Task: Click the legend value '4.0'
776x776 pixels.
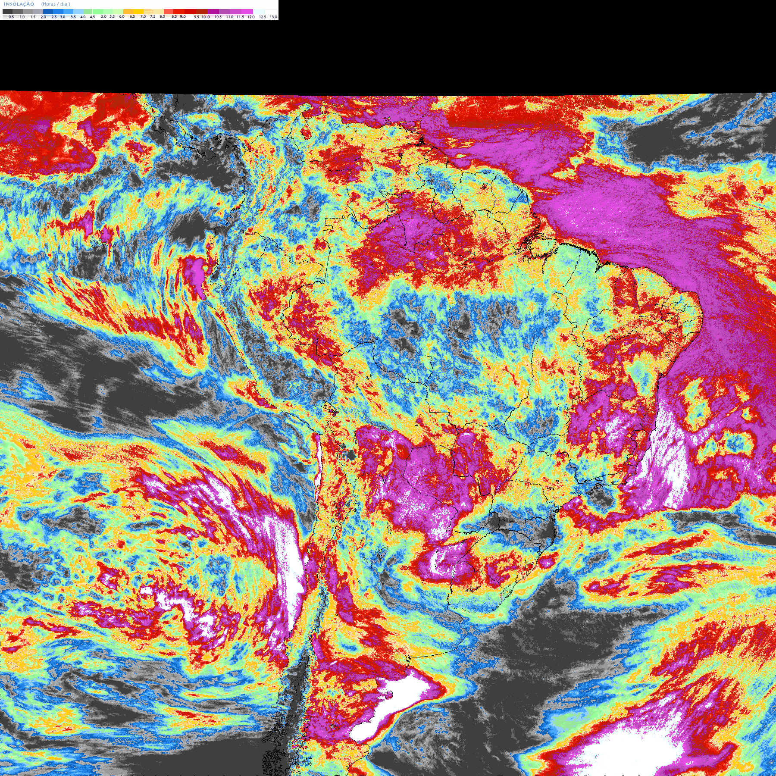Action: click(x=83, y=17)
